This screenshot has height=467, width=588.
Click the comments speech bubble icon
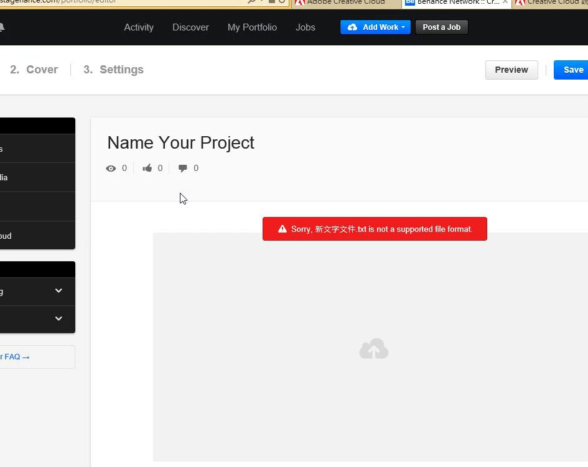[183, 169]
